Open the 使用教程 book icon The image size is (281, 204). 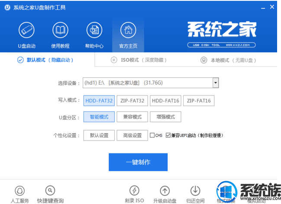point(60,30)
